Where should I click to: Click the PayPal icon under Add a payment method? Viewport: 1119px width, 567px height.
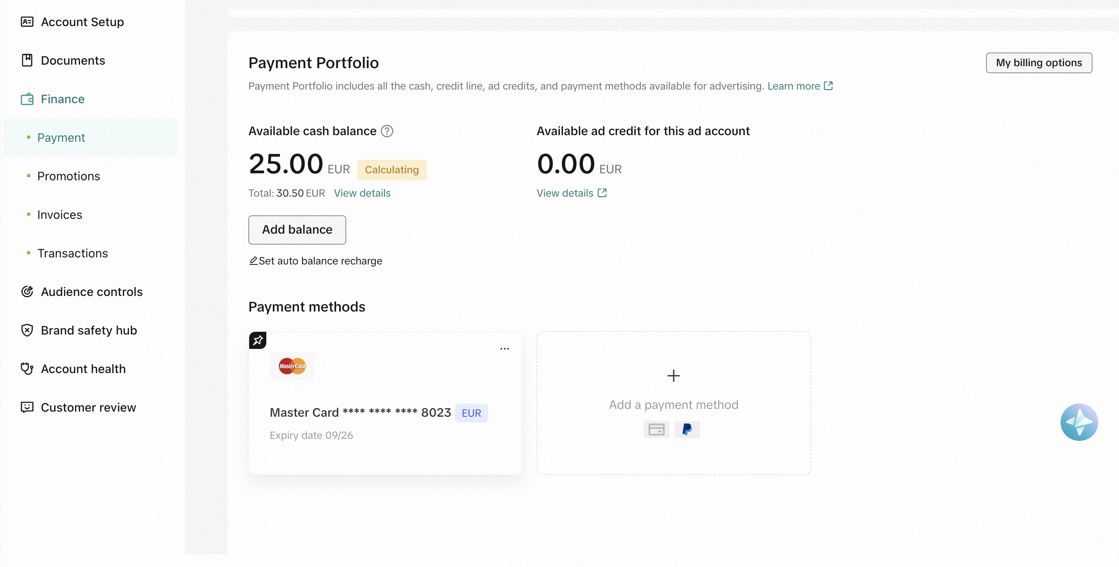click(687, 430)
